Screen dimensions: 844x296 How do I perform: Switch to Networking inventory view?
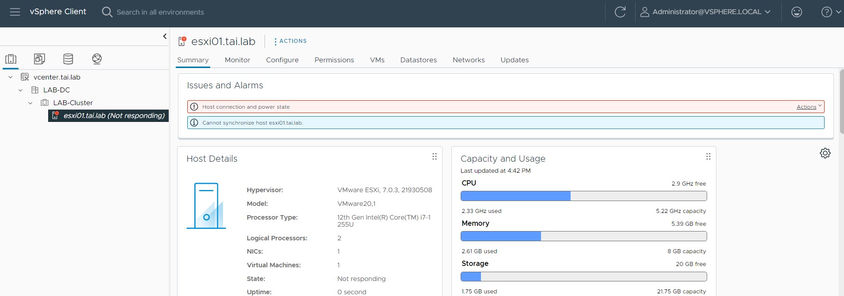(x=97, y=59)
